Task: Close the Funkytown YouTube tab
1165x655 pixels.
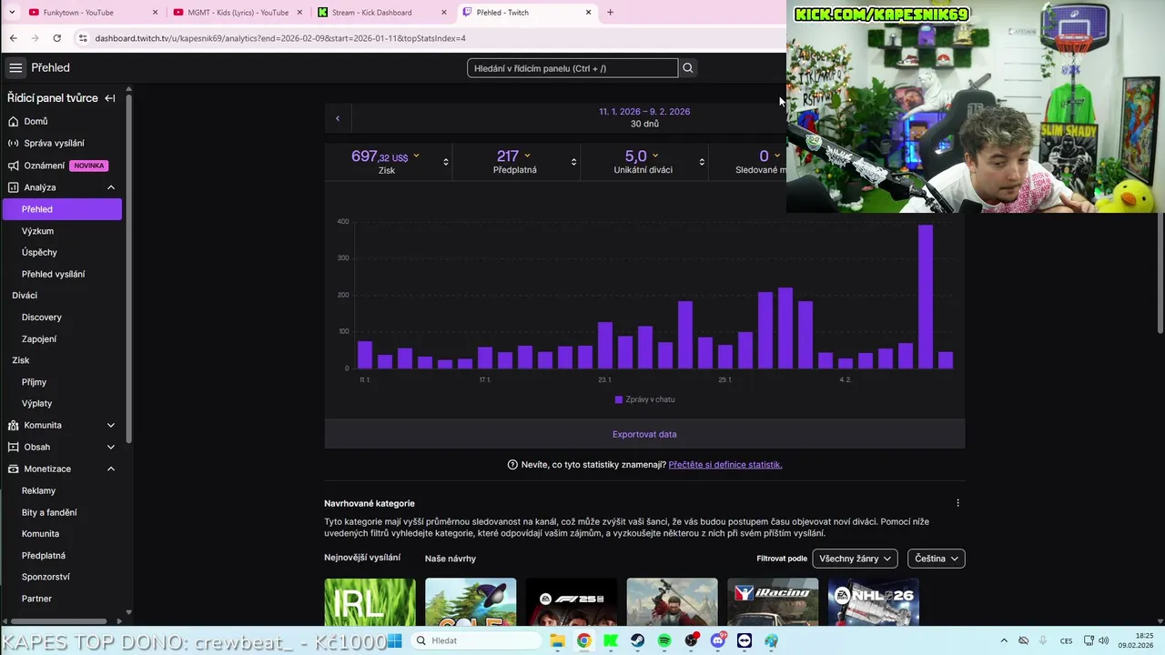Action: click(x=155, y=13)
